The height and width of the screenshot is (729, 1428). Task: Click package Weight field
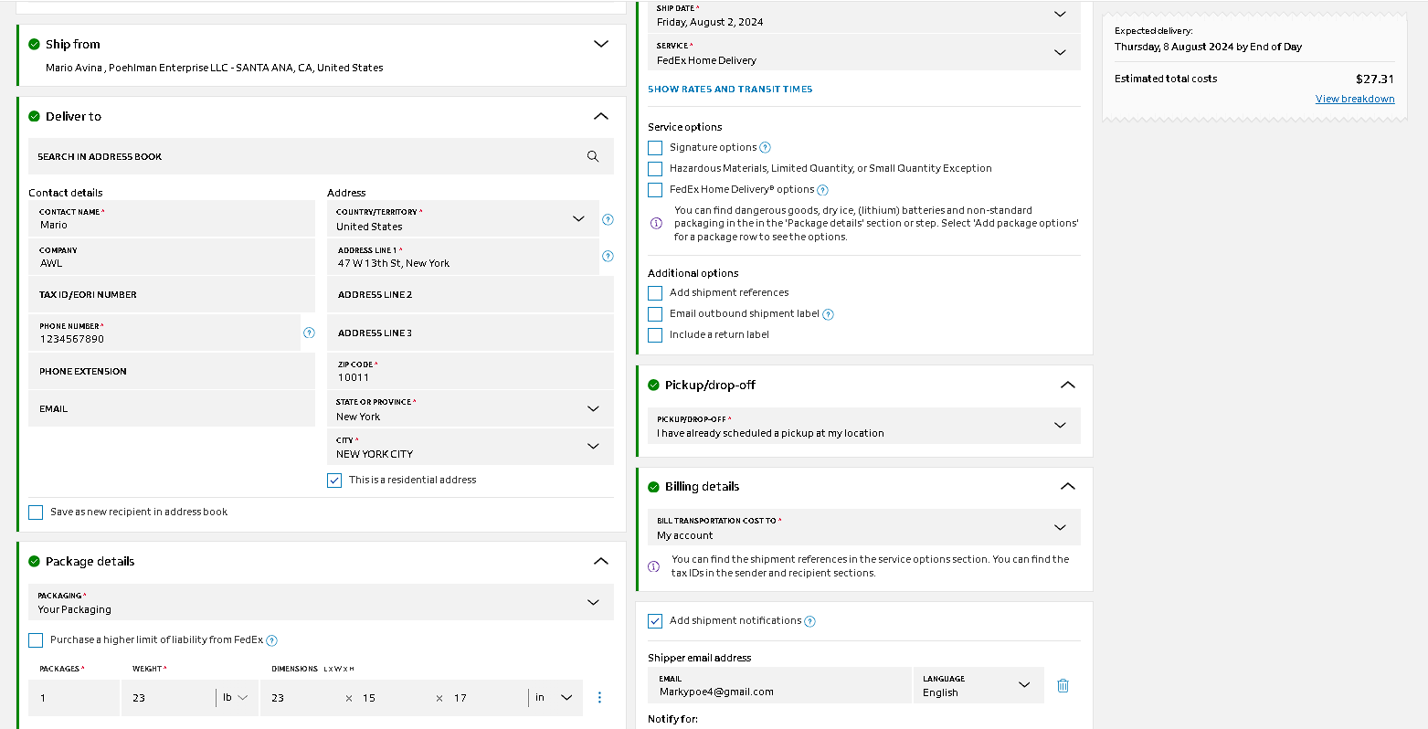pyautogui.click(x=169, y=698)
